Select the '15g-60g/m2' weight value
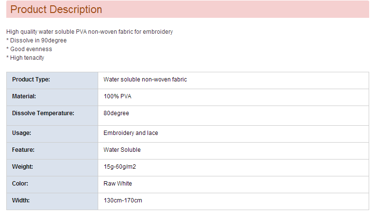 coord(120,167)
